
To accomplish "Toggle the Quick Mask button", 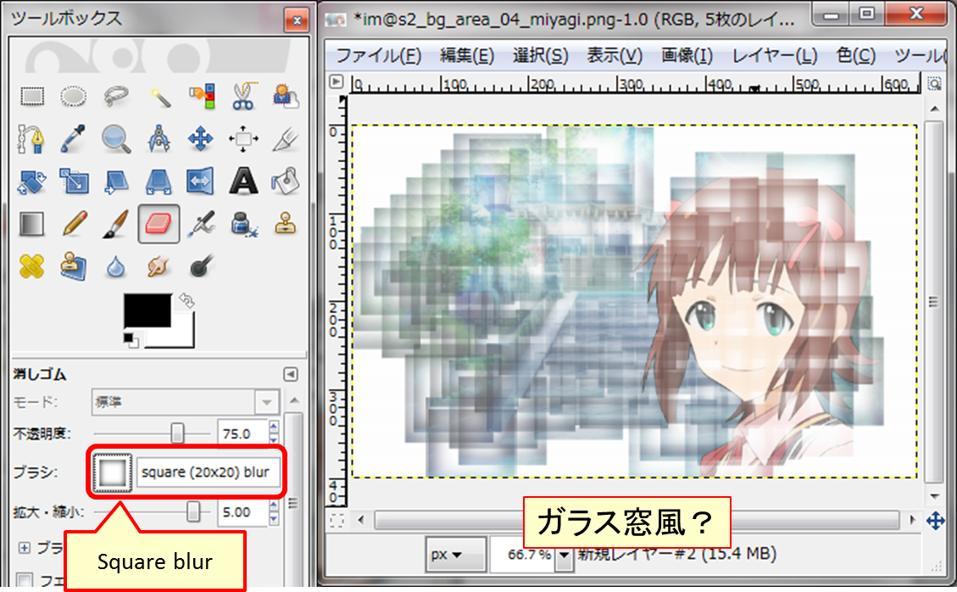I will pos(337,521).
